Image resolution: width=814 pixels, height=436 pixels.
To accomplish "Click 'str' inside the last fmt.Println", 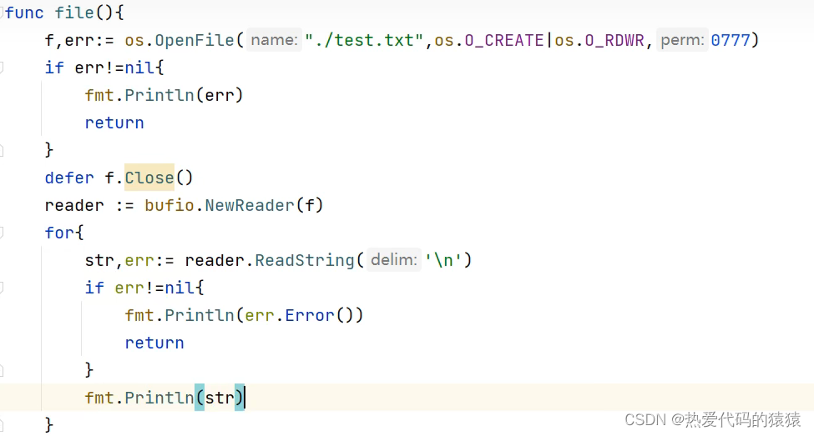I will (220, 398).
